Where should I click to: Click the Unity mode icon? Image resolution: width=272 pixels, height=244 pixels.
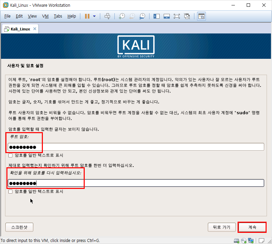(187, 16)
